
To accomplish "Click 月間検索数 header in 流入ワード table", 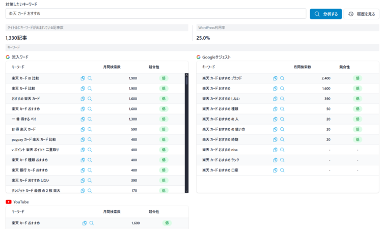I will coord(112,67).
